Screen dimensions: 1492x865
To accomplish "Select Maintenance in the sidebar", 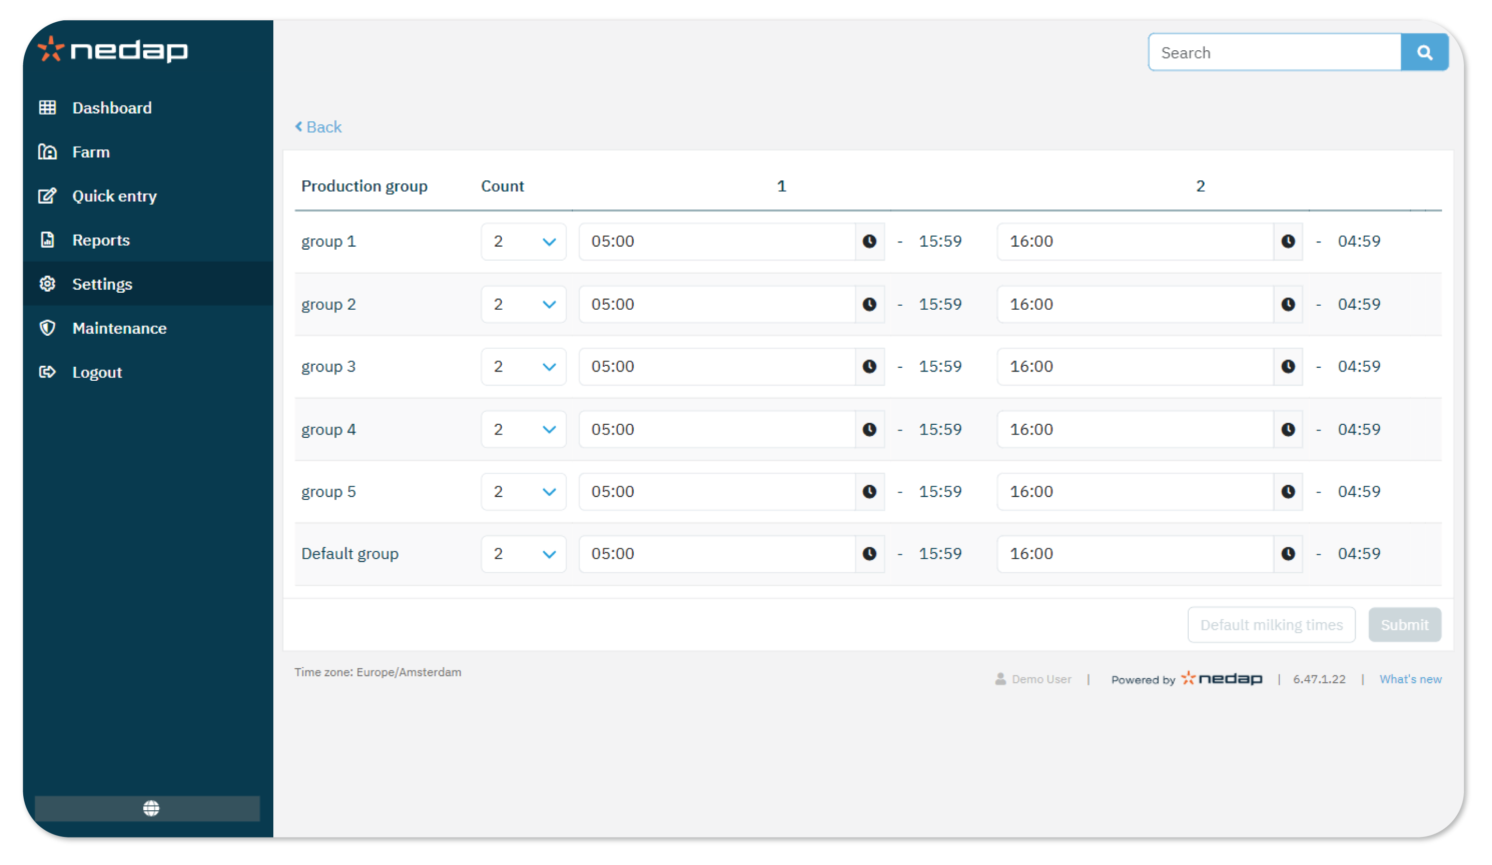I will click(119, 328).
